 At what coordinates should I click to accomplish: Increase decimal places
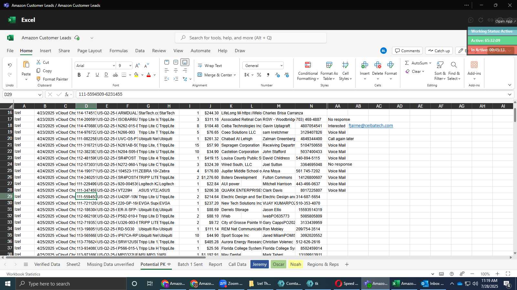tap(278, 75)
